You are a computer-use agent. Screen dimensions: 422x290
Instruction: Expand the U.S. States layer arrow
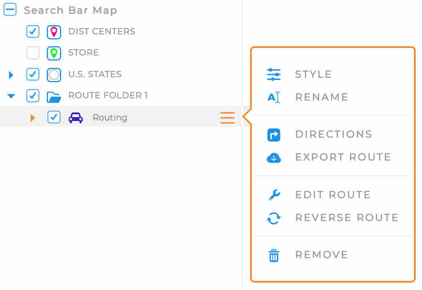[x=11, y=75]
